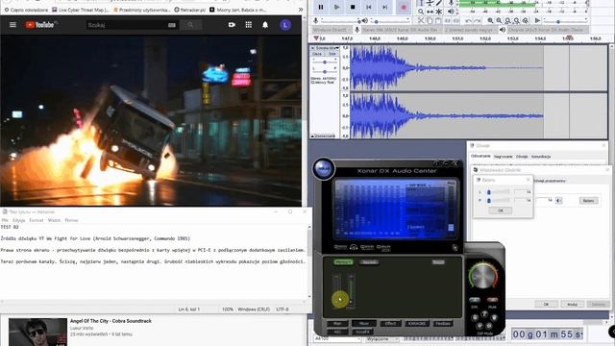
Task: Stop playback with Audacity's Stop button
Action: click(x=353, y=7)
